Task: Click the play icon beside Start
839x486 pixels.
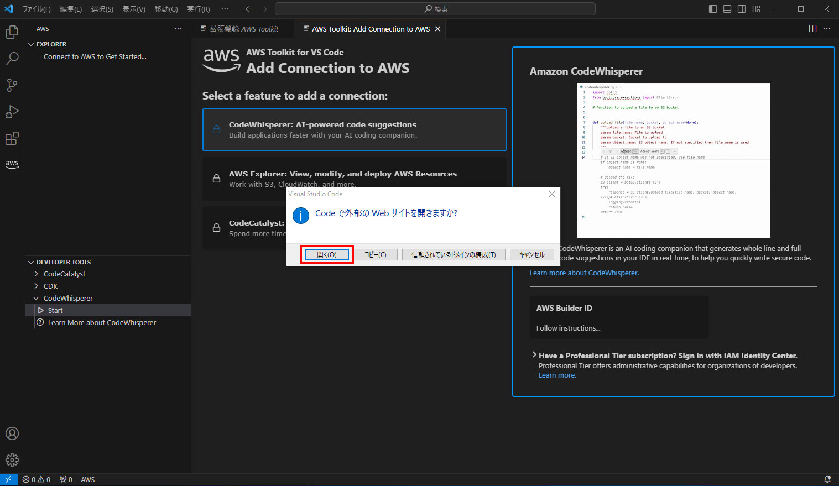Action: (x=41, y=310)
